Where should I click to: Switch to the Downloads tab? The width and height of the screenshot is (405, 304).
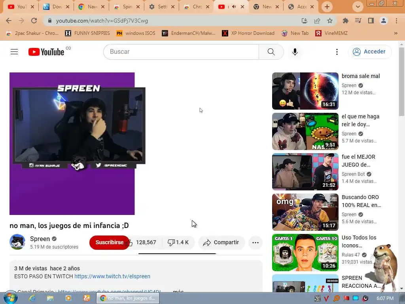[x=56, y=7]
